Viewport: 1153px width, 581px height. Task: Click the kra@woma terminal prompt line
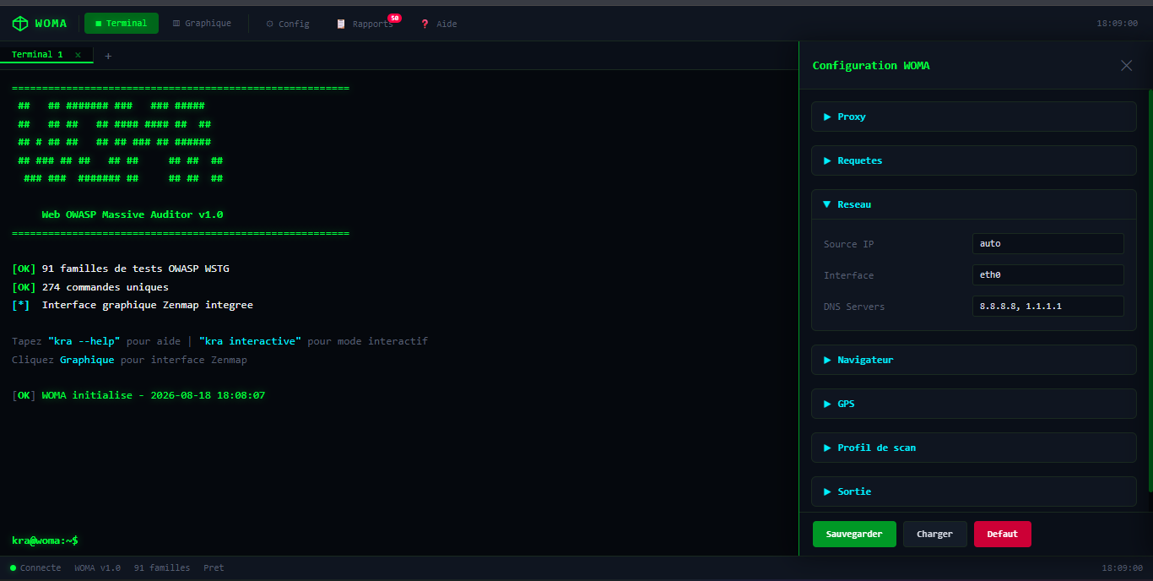pos(45,540)
